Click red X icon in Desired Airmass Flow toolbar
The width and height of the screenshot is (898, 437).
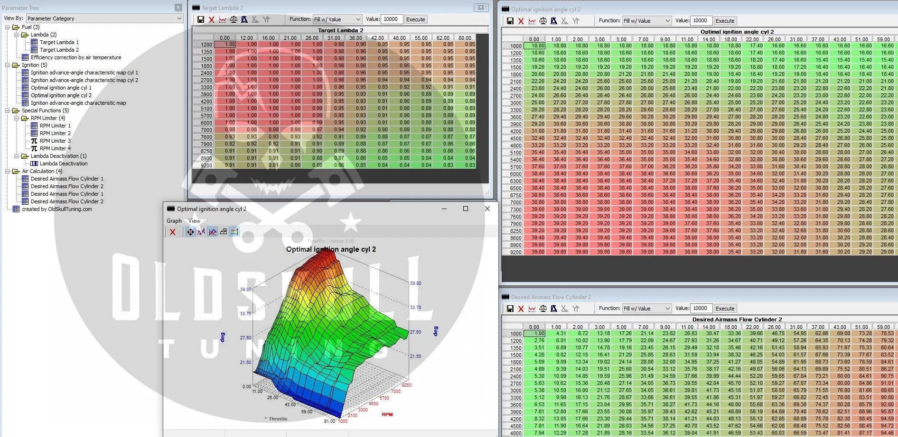(x=521, y=309)
